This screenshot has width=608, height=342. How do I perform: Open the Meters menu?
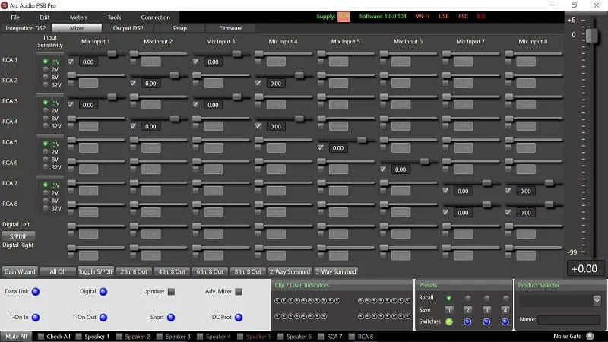pos(79,17)
